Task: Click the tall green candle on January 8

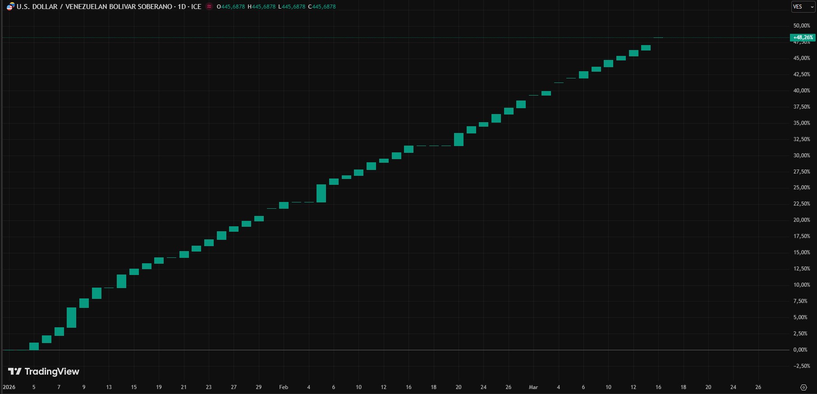Action: (x=71, y=318)
